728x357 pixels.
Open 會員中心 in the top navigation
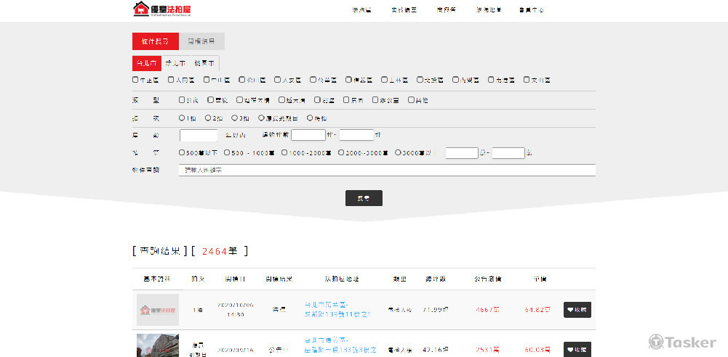pyautogui.click(x=531, y=10)
